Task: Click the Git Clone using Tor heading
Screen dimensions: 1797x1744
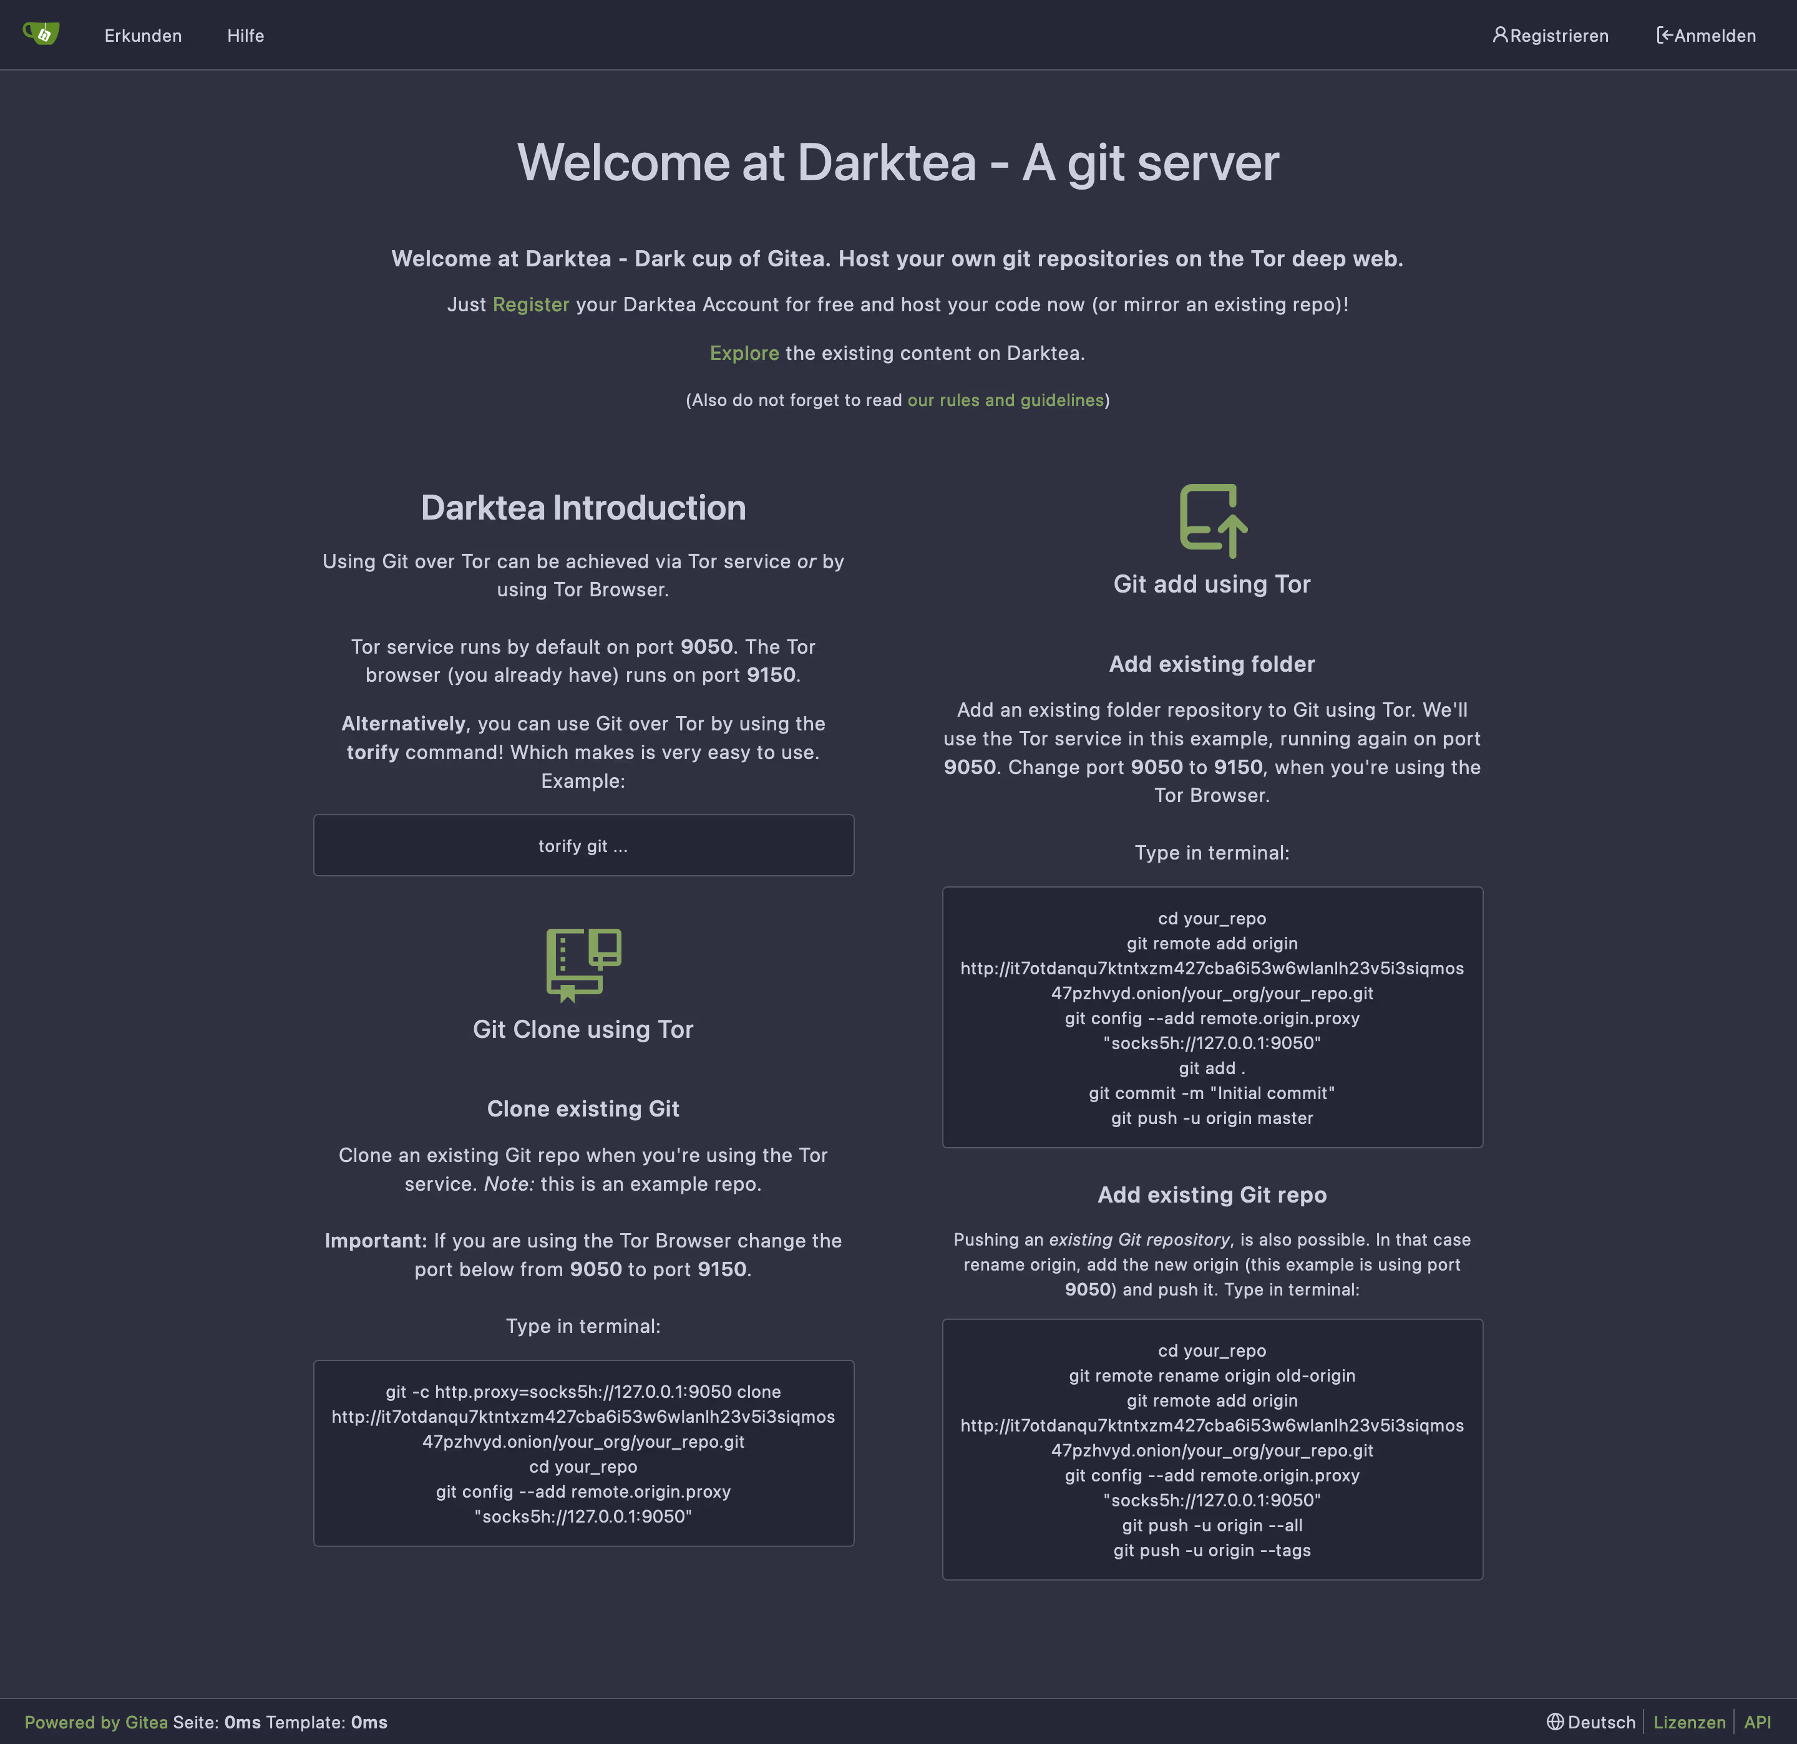Action: click(583, 1029)
